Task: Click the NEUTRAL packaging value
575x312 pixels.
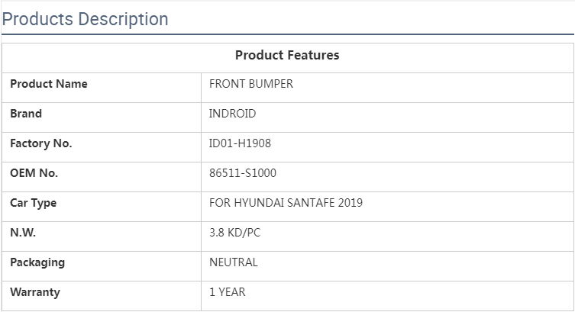Action: pyautogui.click(x=233, y=262)
